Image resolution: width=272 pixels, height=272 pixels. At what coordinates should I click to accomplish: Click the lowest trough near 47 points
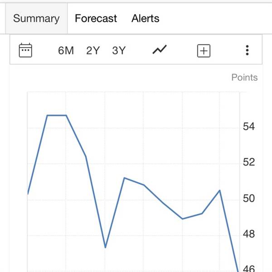(x=105, y=247)
